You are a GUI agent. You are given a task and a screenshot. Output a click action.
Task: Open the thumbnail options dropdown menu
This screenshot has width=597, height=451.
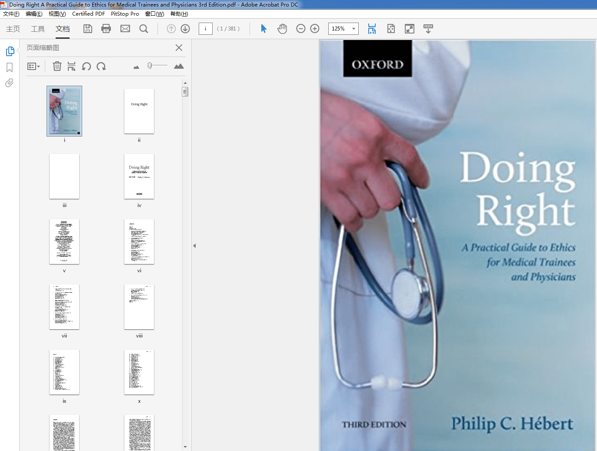pos(34,66)
